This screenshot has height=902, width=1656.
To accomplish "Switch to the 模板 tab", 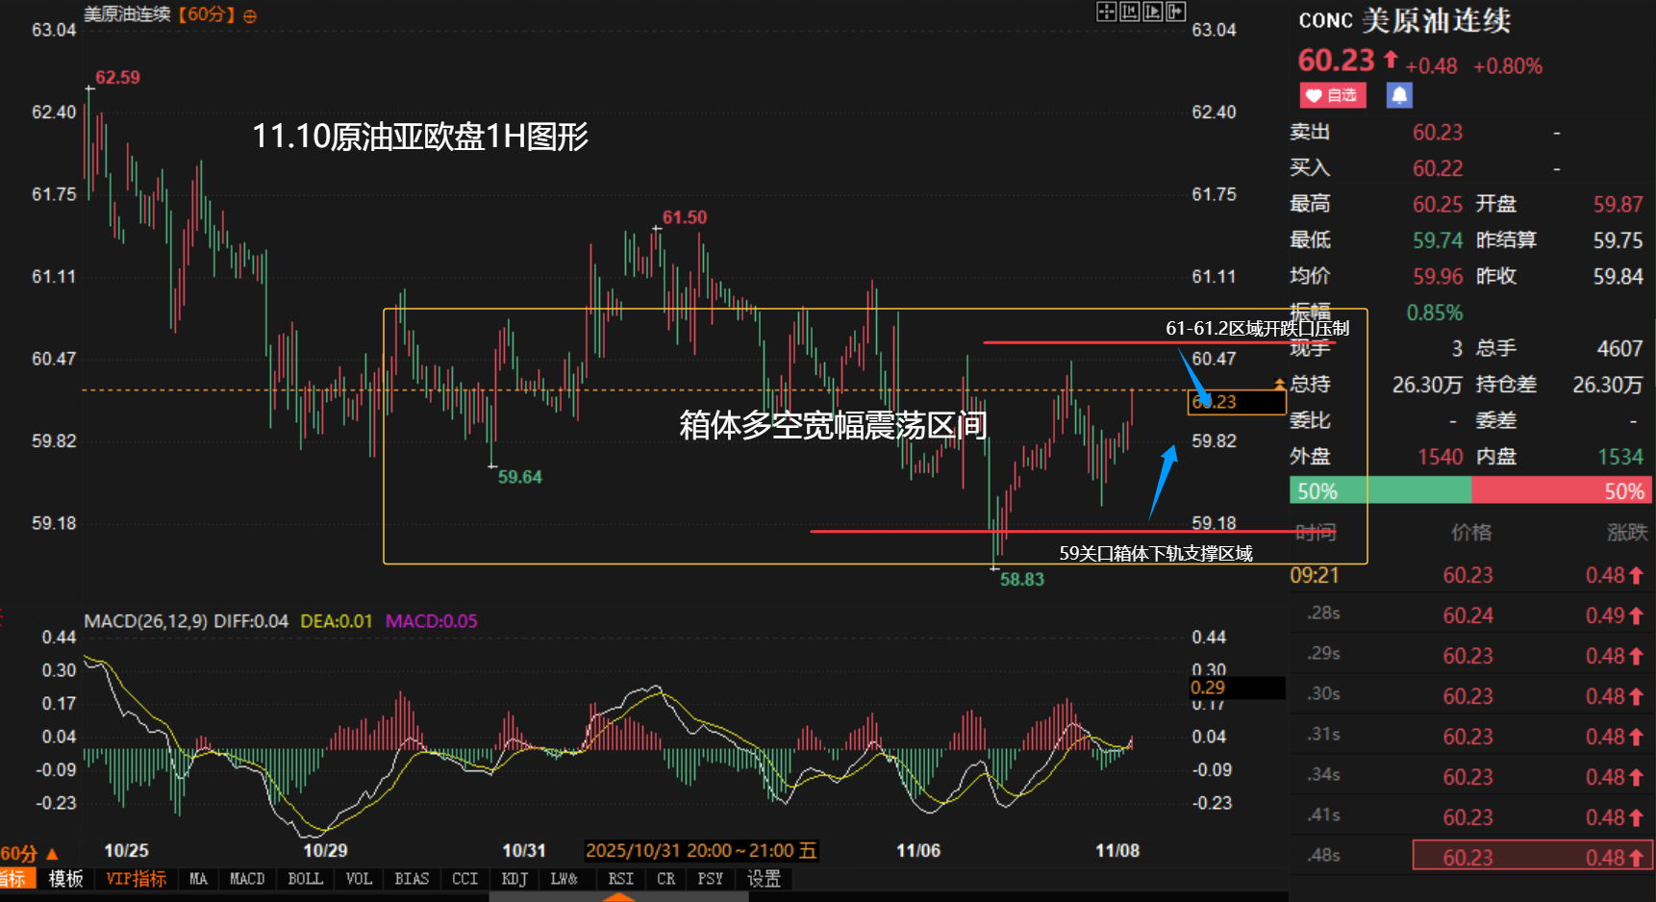I will (65, 879).
